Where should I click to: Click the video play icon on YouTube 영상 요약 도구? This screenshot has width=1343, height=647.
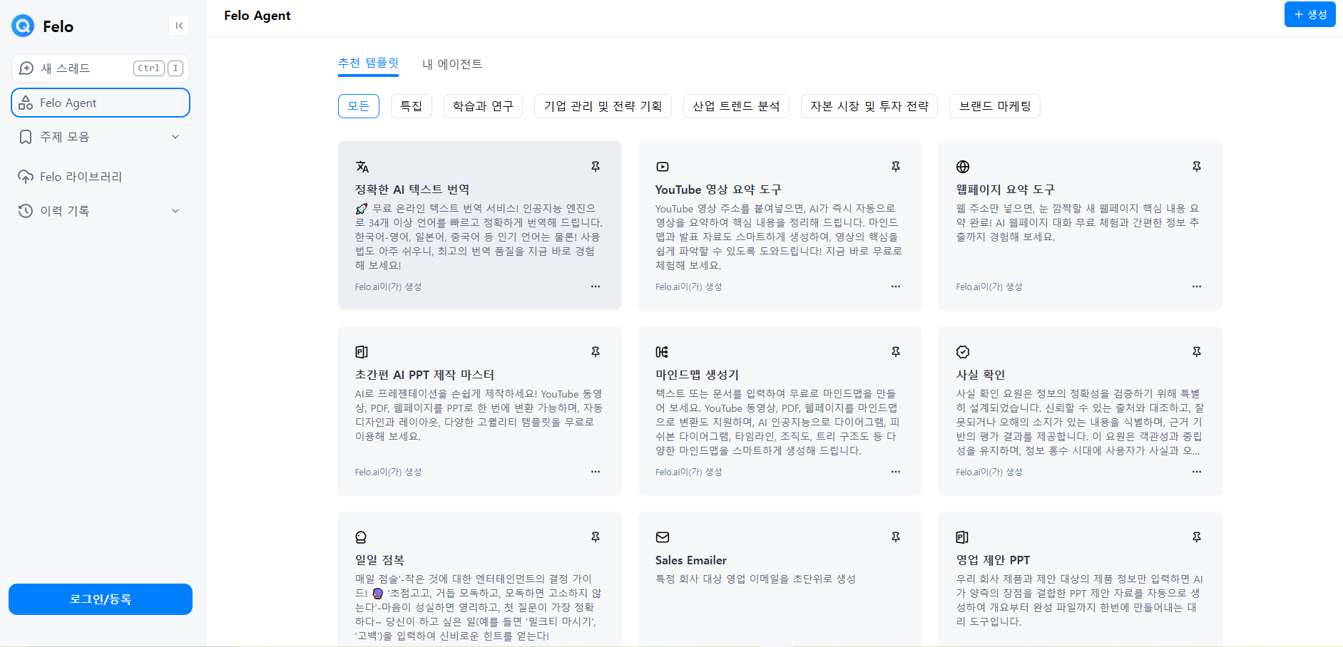(x=663, y=167)
